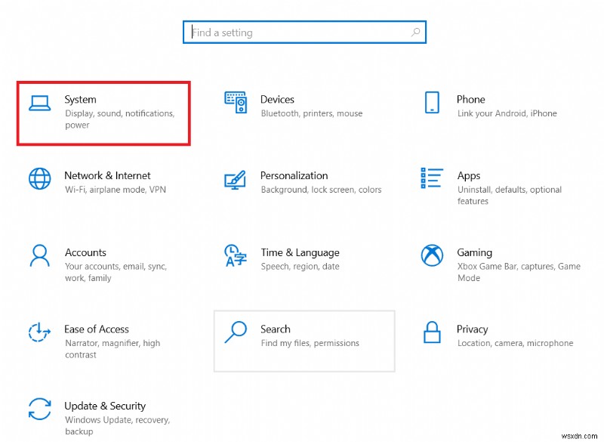Click the Accounts category title

pos(85,252)
